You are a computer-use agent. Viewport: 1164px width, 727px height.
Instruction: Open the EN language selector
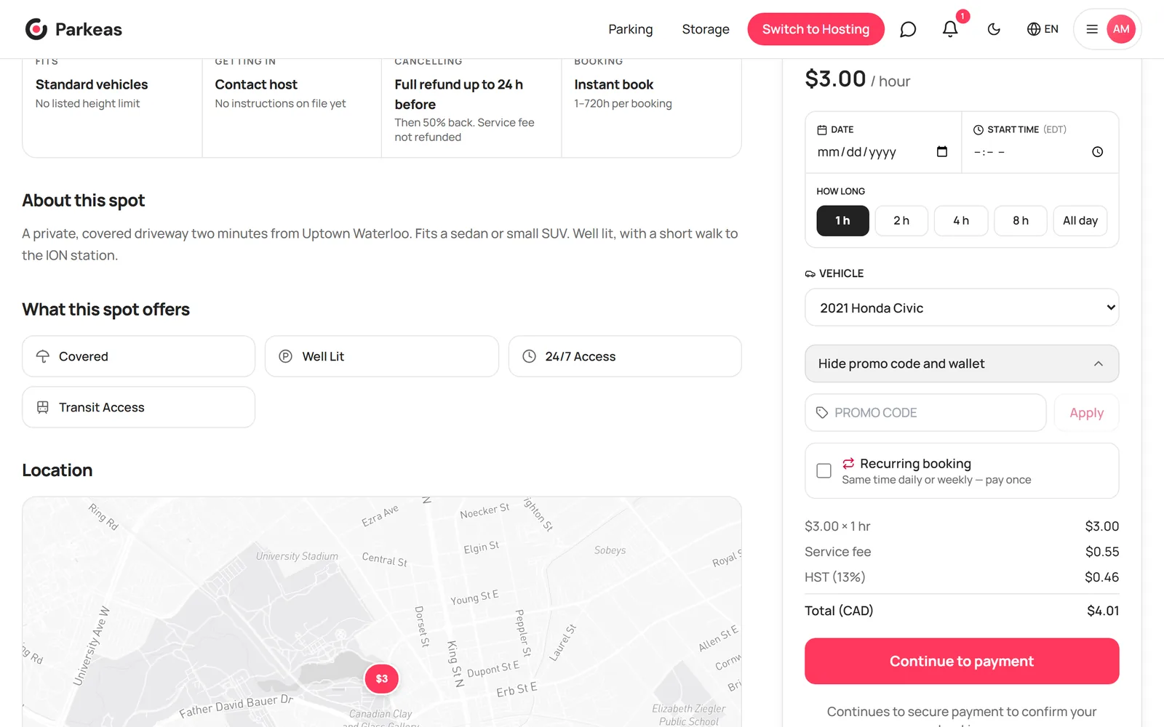point(1043,29)
